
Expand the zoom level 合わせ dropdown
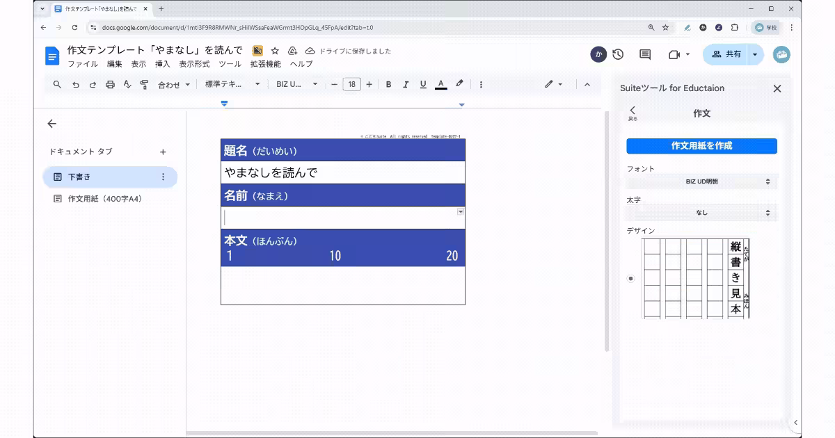click(x=172, y=84)
